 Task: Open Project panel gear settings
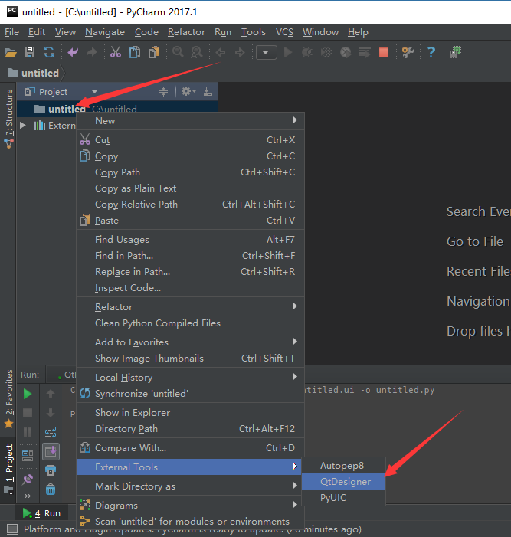(x=188, y=91)
